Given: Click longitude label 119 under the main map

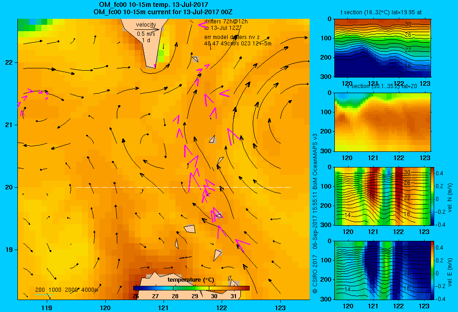Looking at the screenshot, I should [x=47, y=307].
